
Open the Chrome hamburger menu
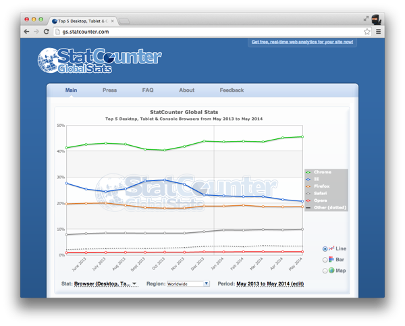378,32
